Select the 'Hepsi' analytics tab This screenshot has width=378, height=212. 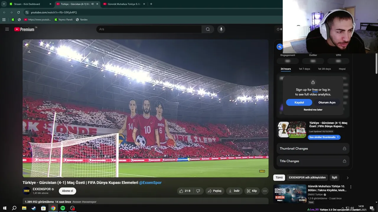tap(342, 69)
